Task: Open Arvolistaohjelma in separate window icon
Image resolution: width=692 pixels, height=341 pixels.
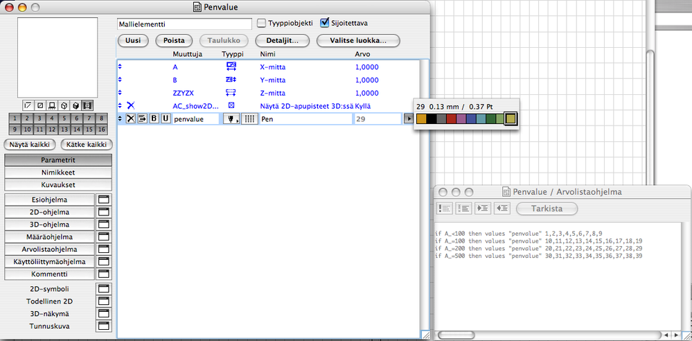Action: (x=104, y=249)
